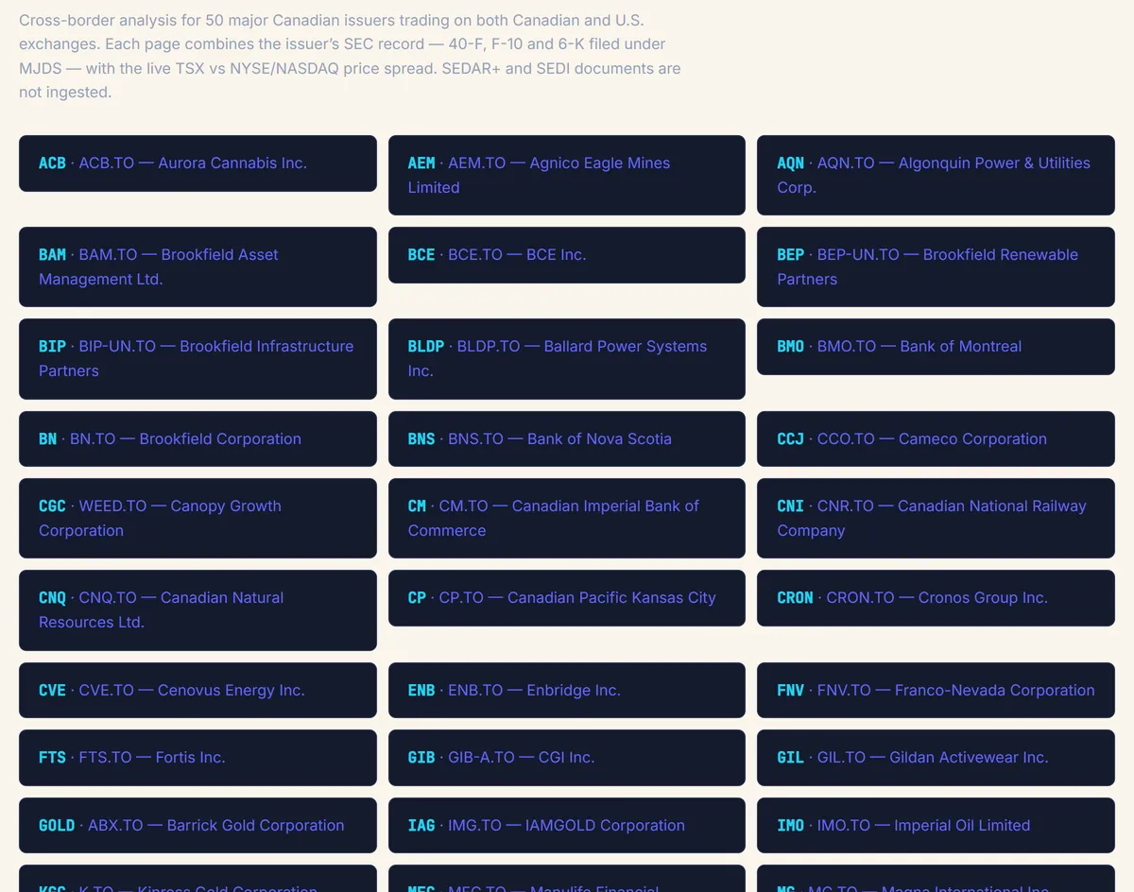Select the Barrick Gold Corporation GOLD card
The height and width of the screenshot is (892, 1134).
tap(198, 825)
